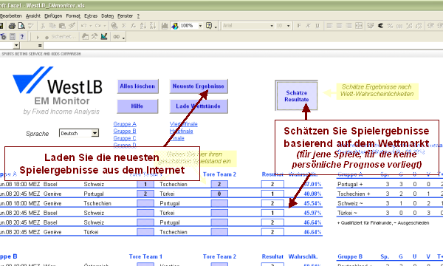Click the AutoSum sigma icon
This screenshot has height=266, width=443.
click(x=124, y=26)
